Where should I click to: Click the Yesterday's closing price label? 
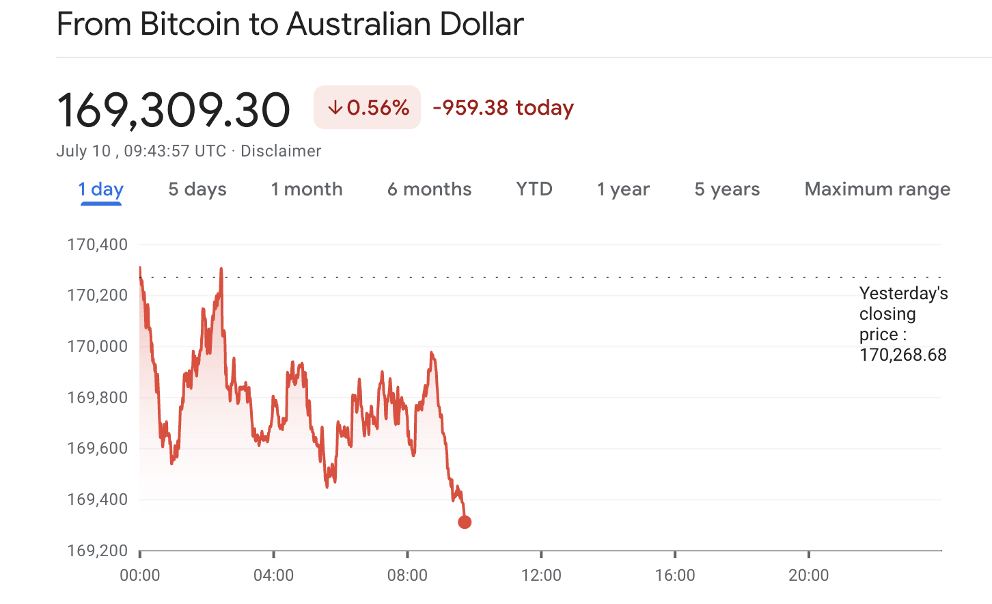tap(903, 324)
